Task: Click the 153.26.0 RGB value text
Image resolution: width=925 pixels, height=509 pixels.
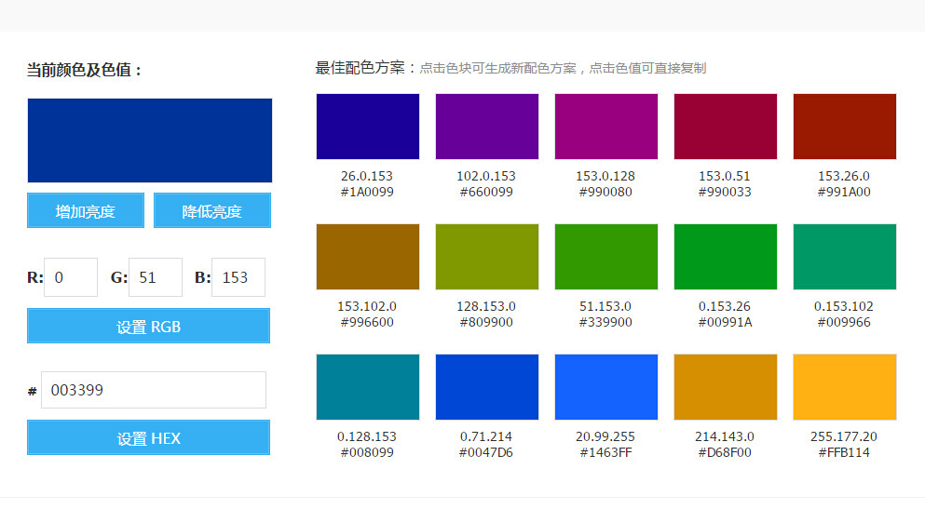Action: [844, 176]
